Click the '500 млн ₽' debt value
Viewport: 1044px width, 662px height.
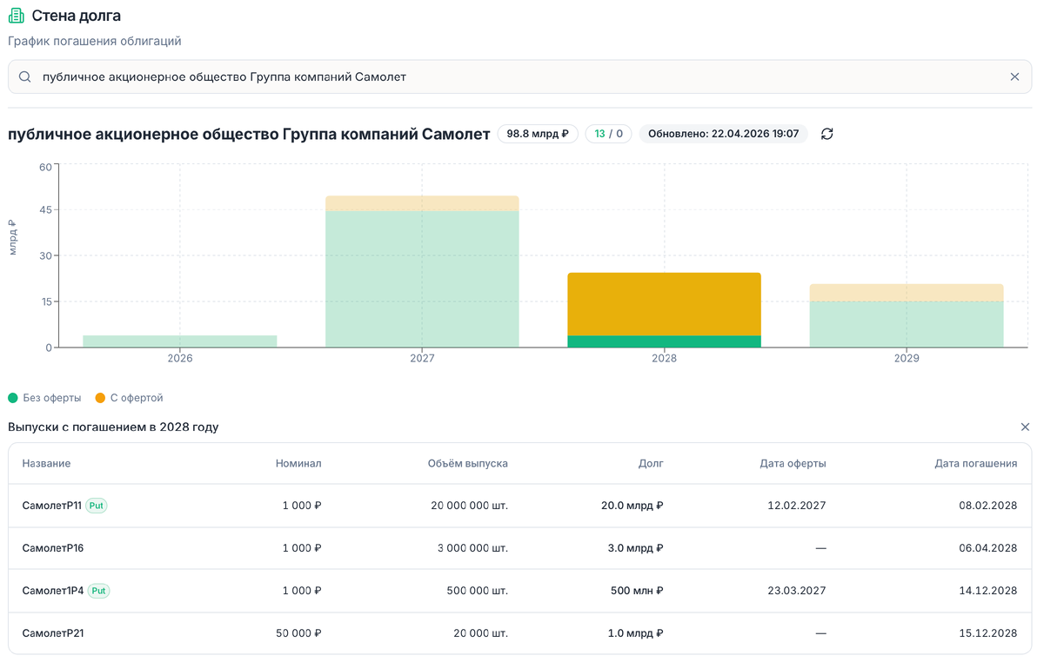pyautogui.click(x=637, y=591)
